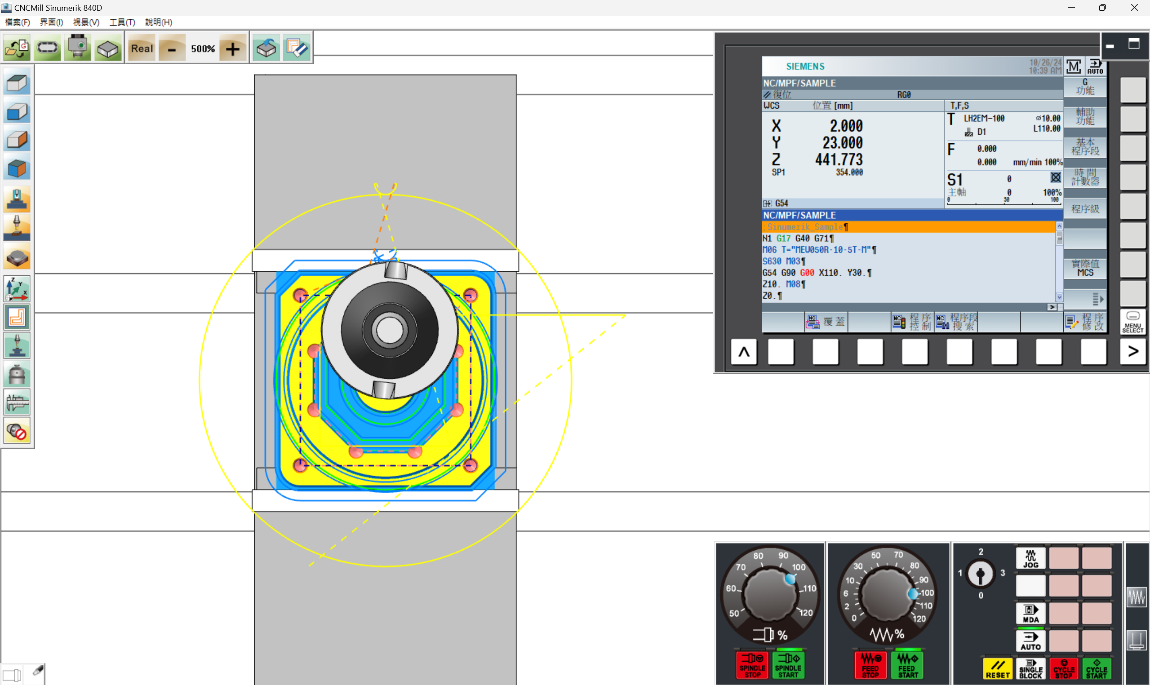Show the machine table view icon
This screenshot has height=685, width=1150.
(x=17, y=199)
